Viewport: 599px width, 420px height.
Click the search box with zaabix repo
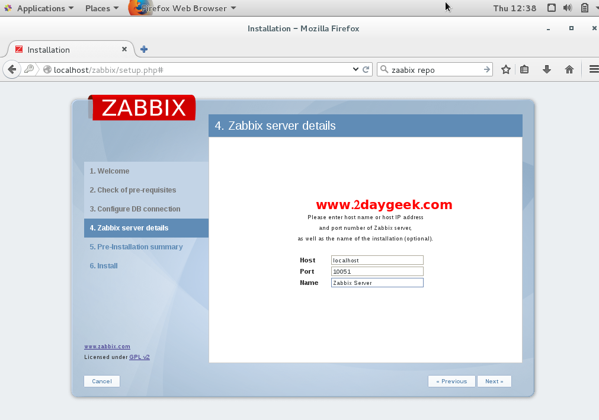point(435,70)
